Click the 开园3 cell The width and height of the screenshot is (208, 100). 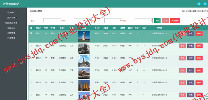97,58
